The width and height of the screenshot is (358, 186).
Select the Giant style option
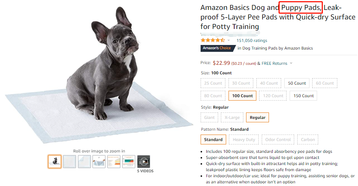coord(209,117)
